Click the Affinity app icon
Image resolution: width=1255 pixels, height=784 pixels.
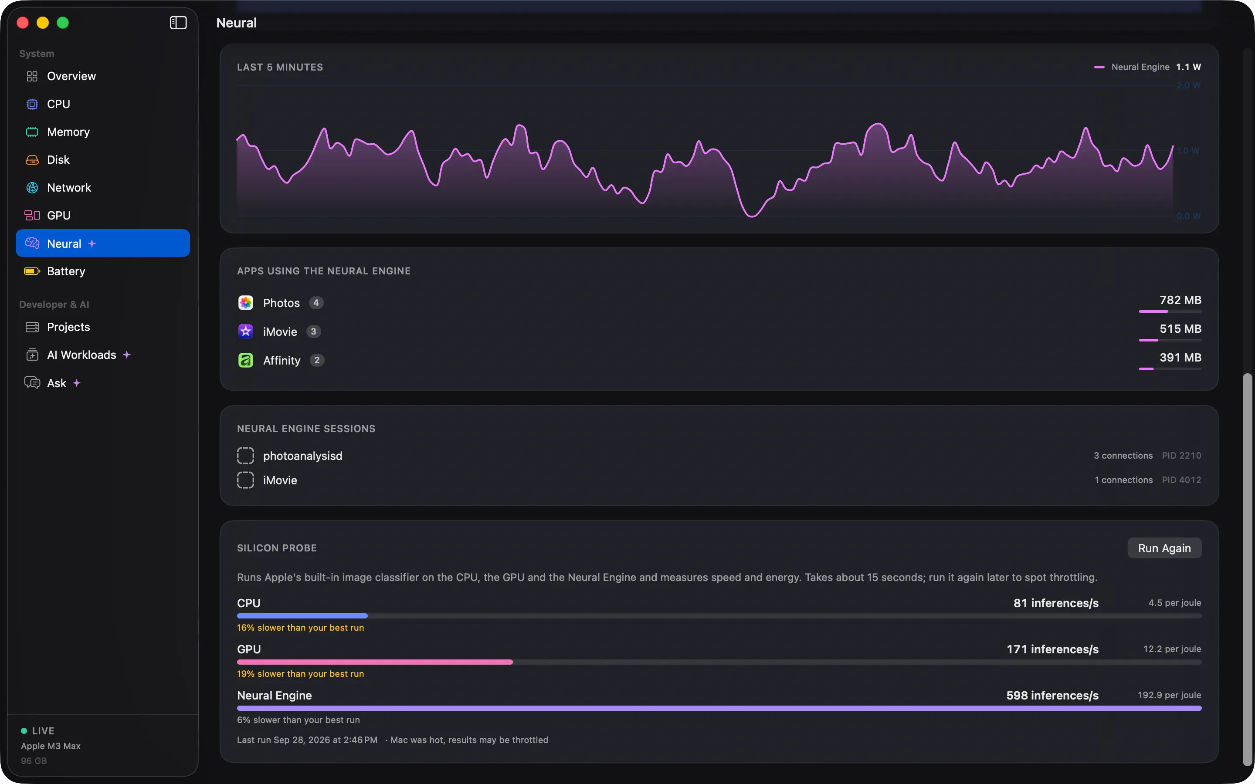(246, 360)
